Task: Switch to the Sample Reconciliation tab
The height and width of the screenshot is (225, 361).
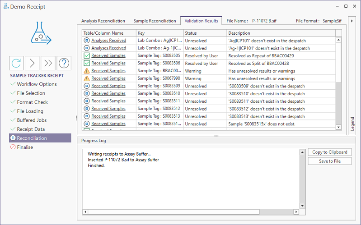Action: (x=155, y=21)
